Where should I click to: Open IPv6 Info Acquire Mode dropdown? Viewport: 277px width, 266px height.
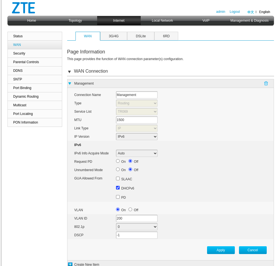(x=137, y=153)
